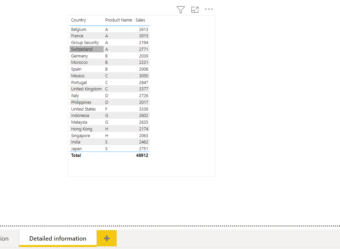Click sales value 2726 for Italy
This screenshot has width=340, height=249.
point(144,95)
